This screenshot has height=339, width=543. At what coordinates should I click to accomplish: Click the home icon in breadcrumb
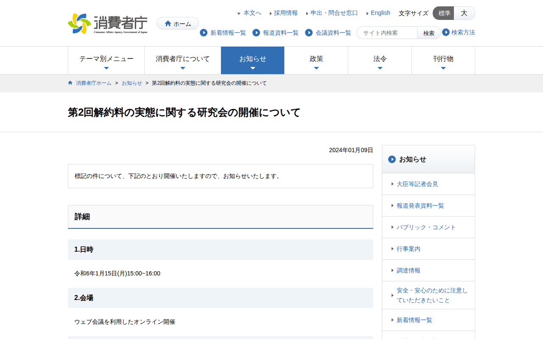click(x=70, y=83)
